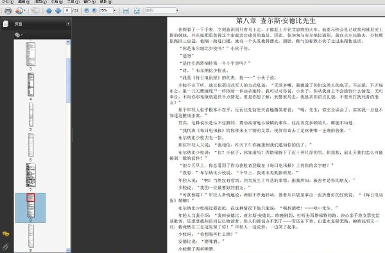
Task: Click the scrolling-pages view icon
Action: pyautogui.click(x=126, y=10)
